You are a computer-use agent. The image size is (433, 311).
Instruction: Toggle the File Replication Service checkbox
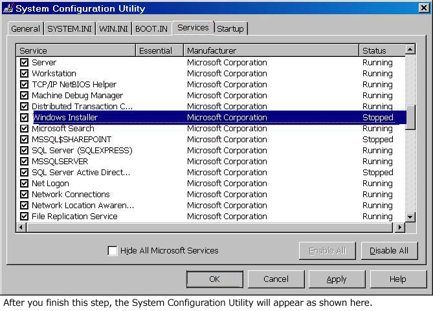click(x=25, y=217)
